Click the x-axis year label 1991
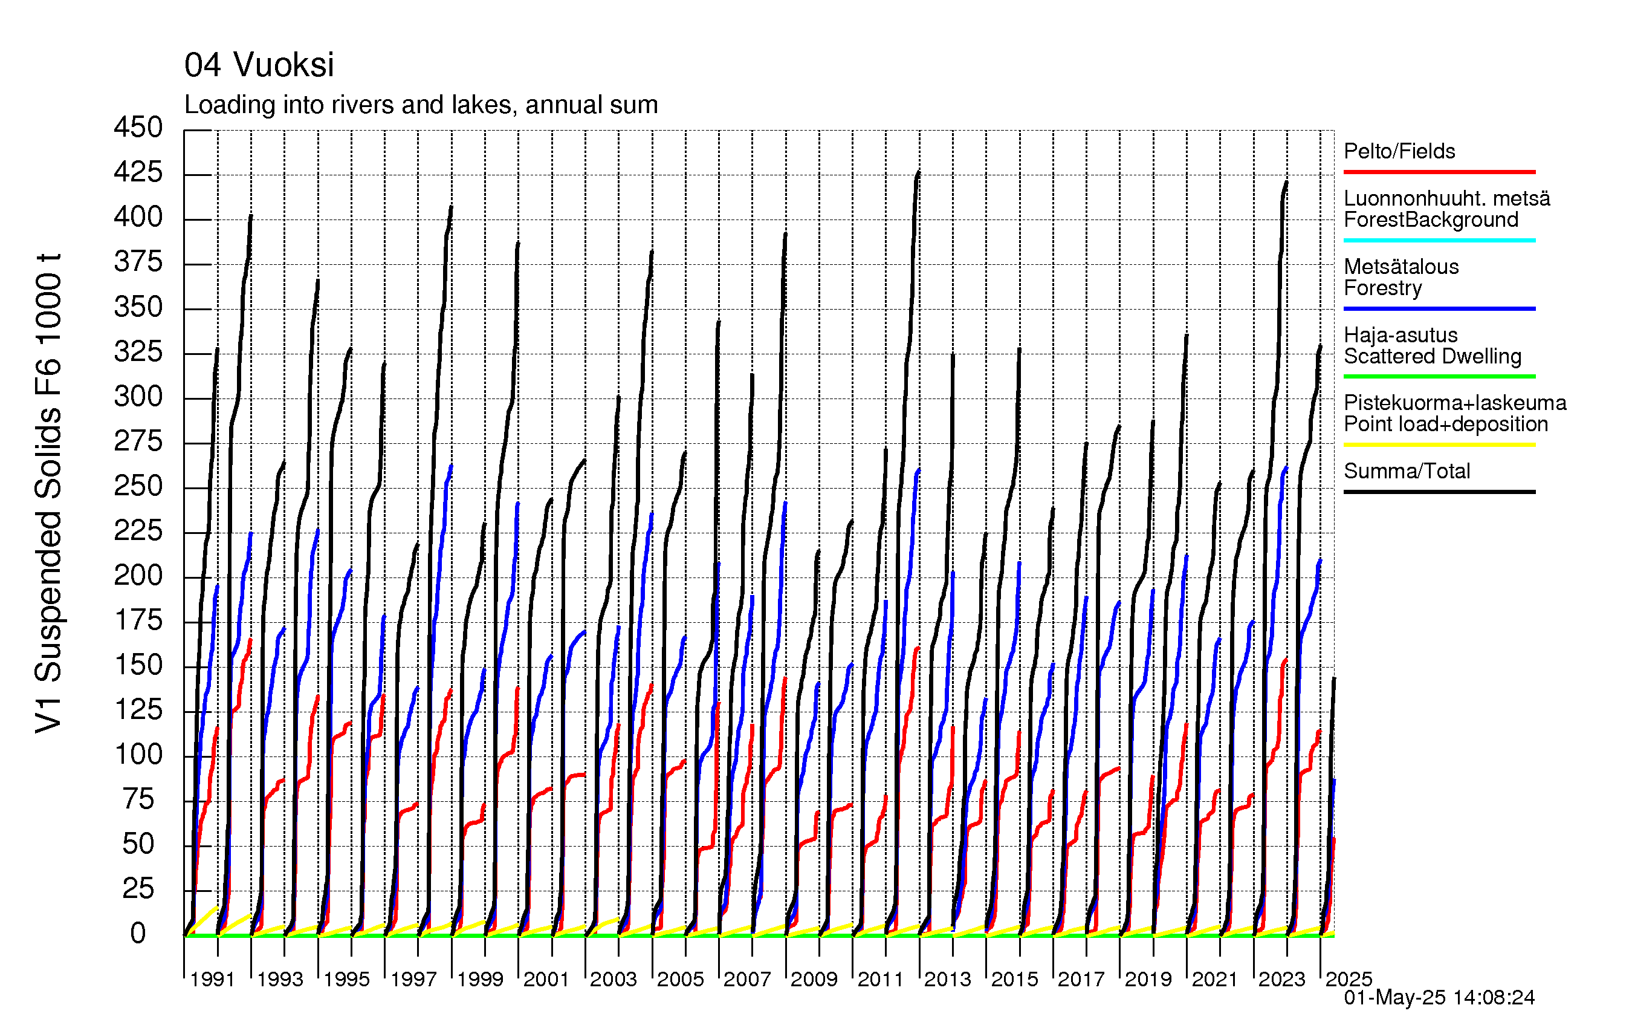 [x=212, y=979]
